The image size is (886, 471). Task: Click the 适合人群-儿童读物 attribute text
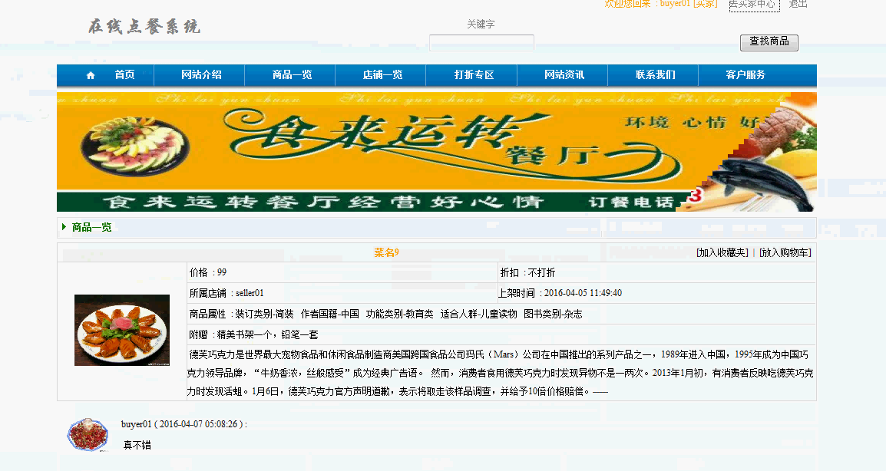[478, 314]
